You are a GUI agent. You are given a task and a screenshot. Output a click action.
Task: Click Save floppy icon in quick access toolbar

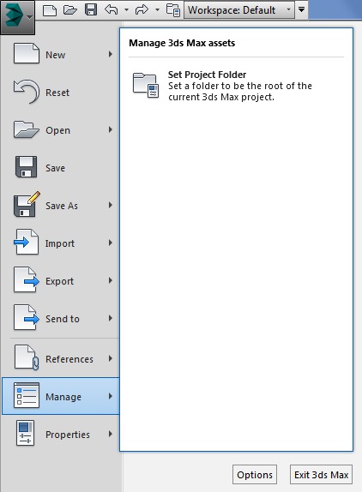pyautogui.click(x=91, y=9)
